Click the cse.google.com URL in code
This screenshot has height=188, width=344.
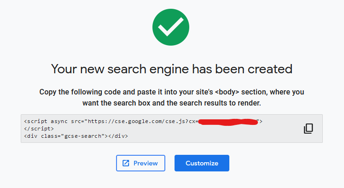(x=138, y=121)
